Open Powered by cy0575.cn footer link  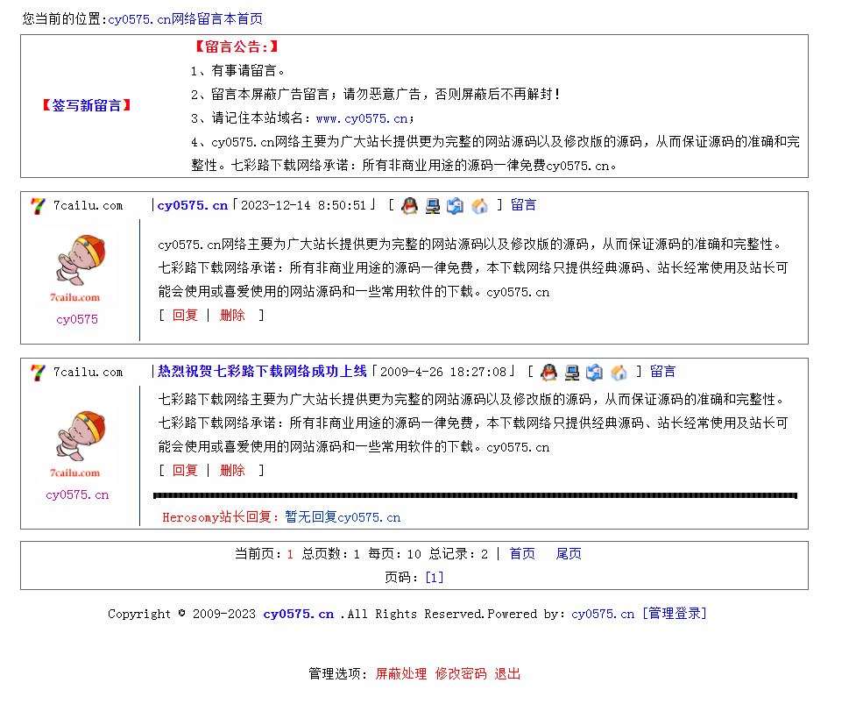click(x=603, y=614)
